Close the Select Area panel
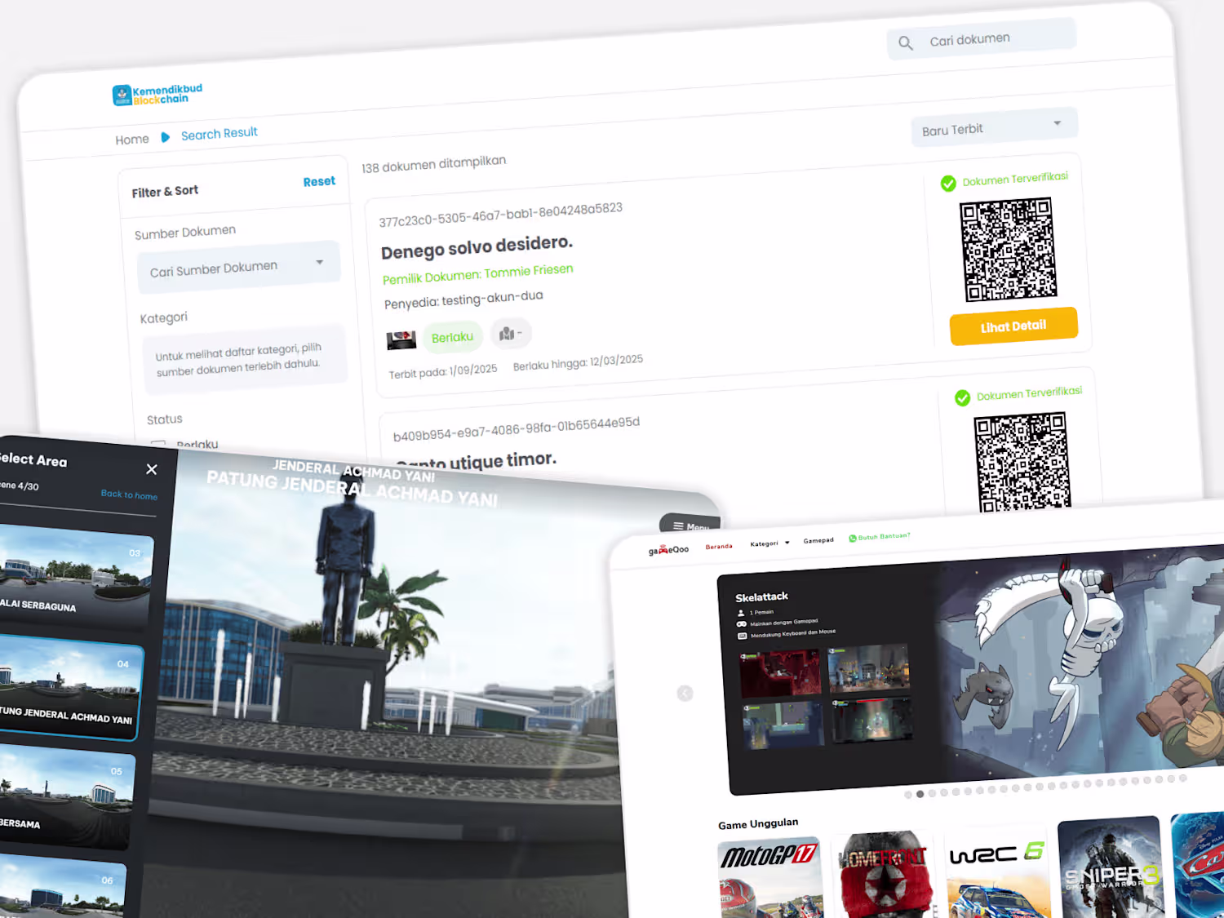The image size is (1224, 918). tap(151, 469)
